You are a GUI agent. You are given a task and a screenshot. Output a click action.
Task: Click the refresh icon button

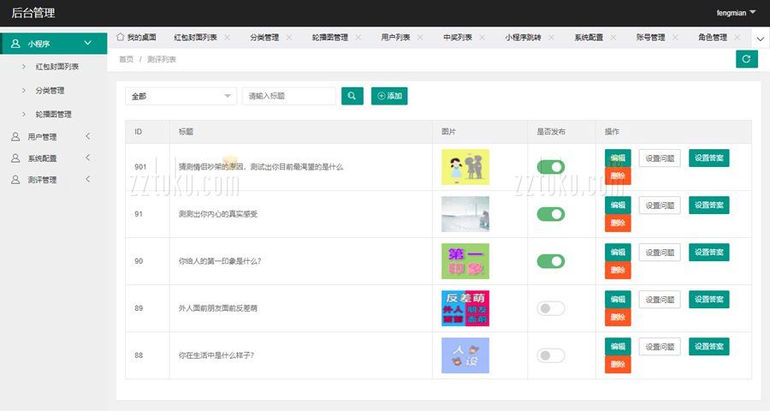[x=746, y=59]
